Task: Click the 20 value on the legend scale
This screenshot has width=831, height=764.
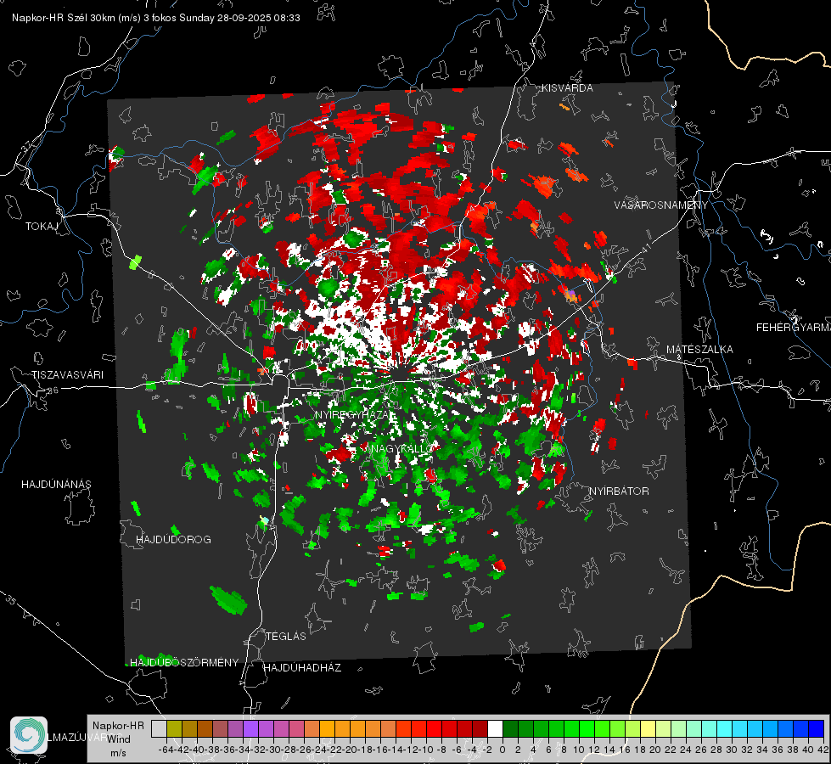Action: 655,750
